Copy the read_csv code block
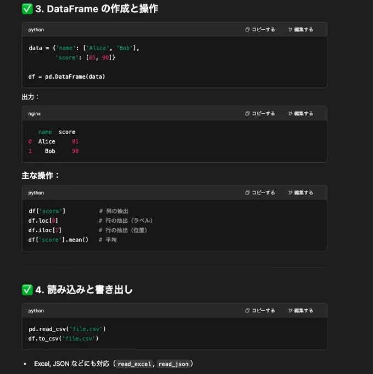This screenshot has height=374, width=373. [260, 311]
